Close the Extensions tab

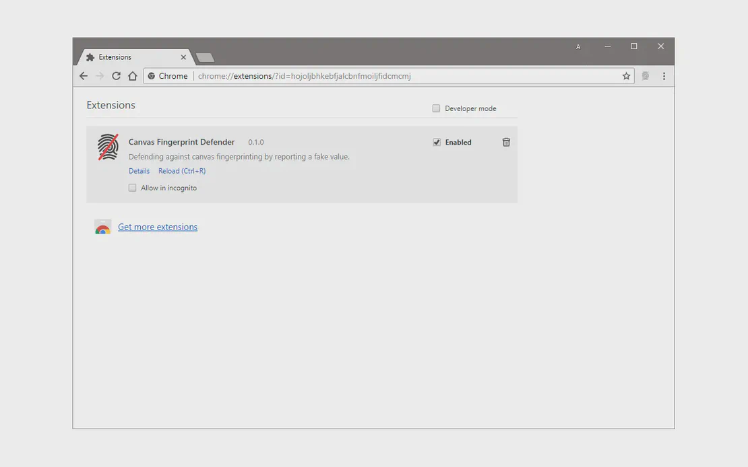183,57
